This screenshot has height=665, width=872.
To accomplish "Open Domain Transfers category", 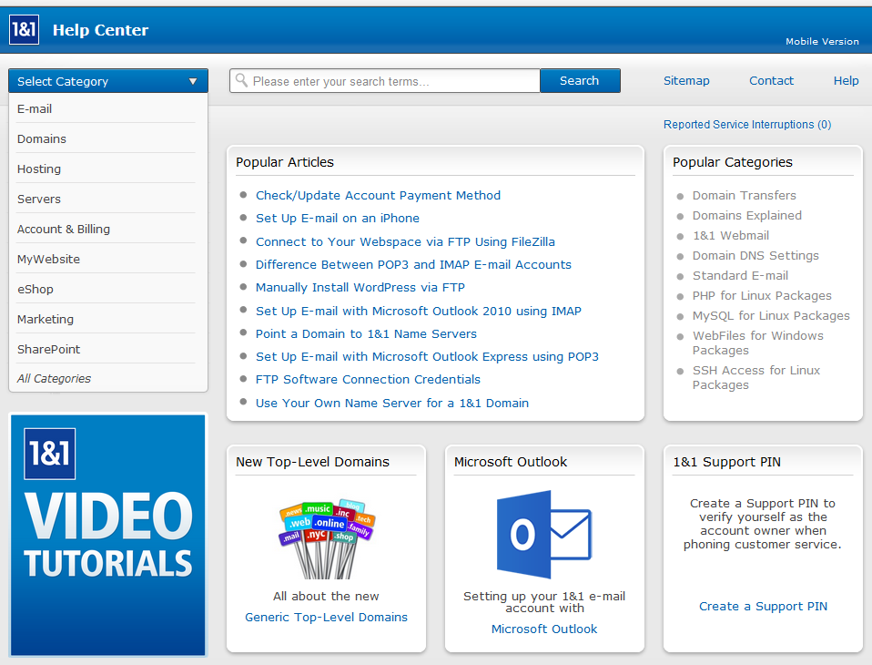I will tap(744, 195).
